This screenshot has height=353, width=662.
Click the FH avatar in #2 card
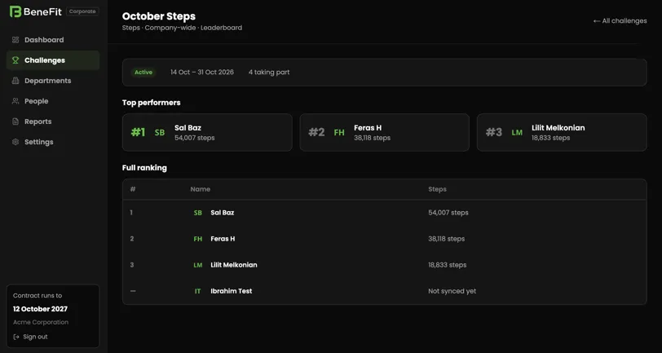[339, 133]
